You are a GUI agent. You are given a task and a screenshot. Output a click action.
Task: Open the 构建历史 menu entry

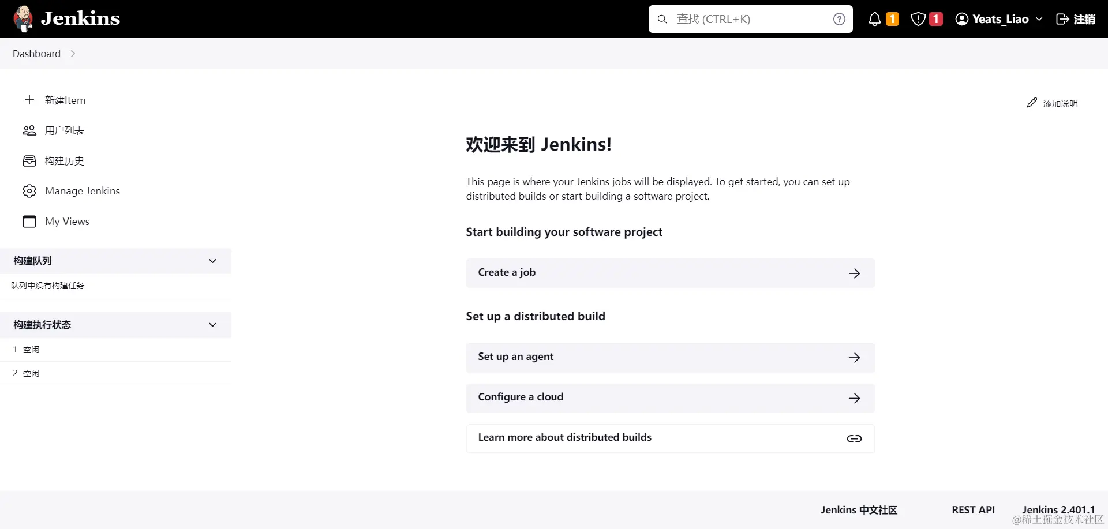(x=65, y=161)
